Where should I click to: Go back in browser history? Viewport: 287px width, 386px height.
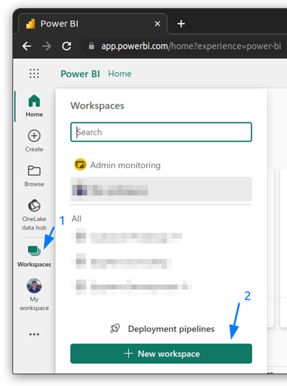pyautogui.click(x=27, y=46)
